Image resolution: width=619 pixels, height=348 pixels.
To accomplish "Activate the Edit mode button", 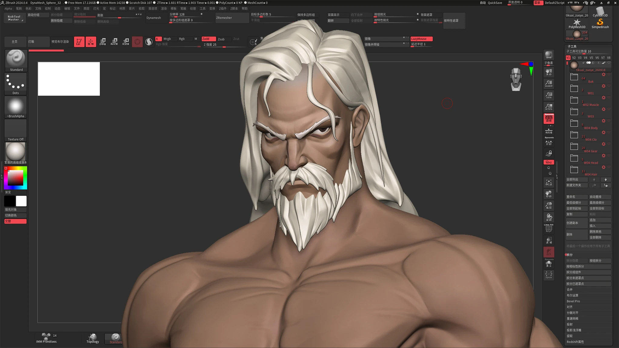I will (x=79, y=41).
